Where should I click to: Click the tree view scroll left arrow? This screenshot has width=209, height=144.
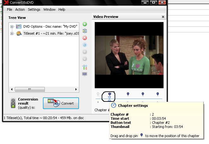[12, 89]
